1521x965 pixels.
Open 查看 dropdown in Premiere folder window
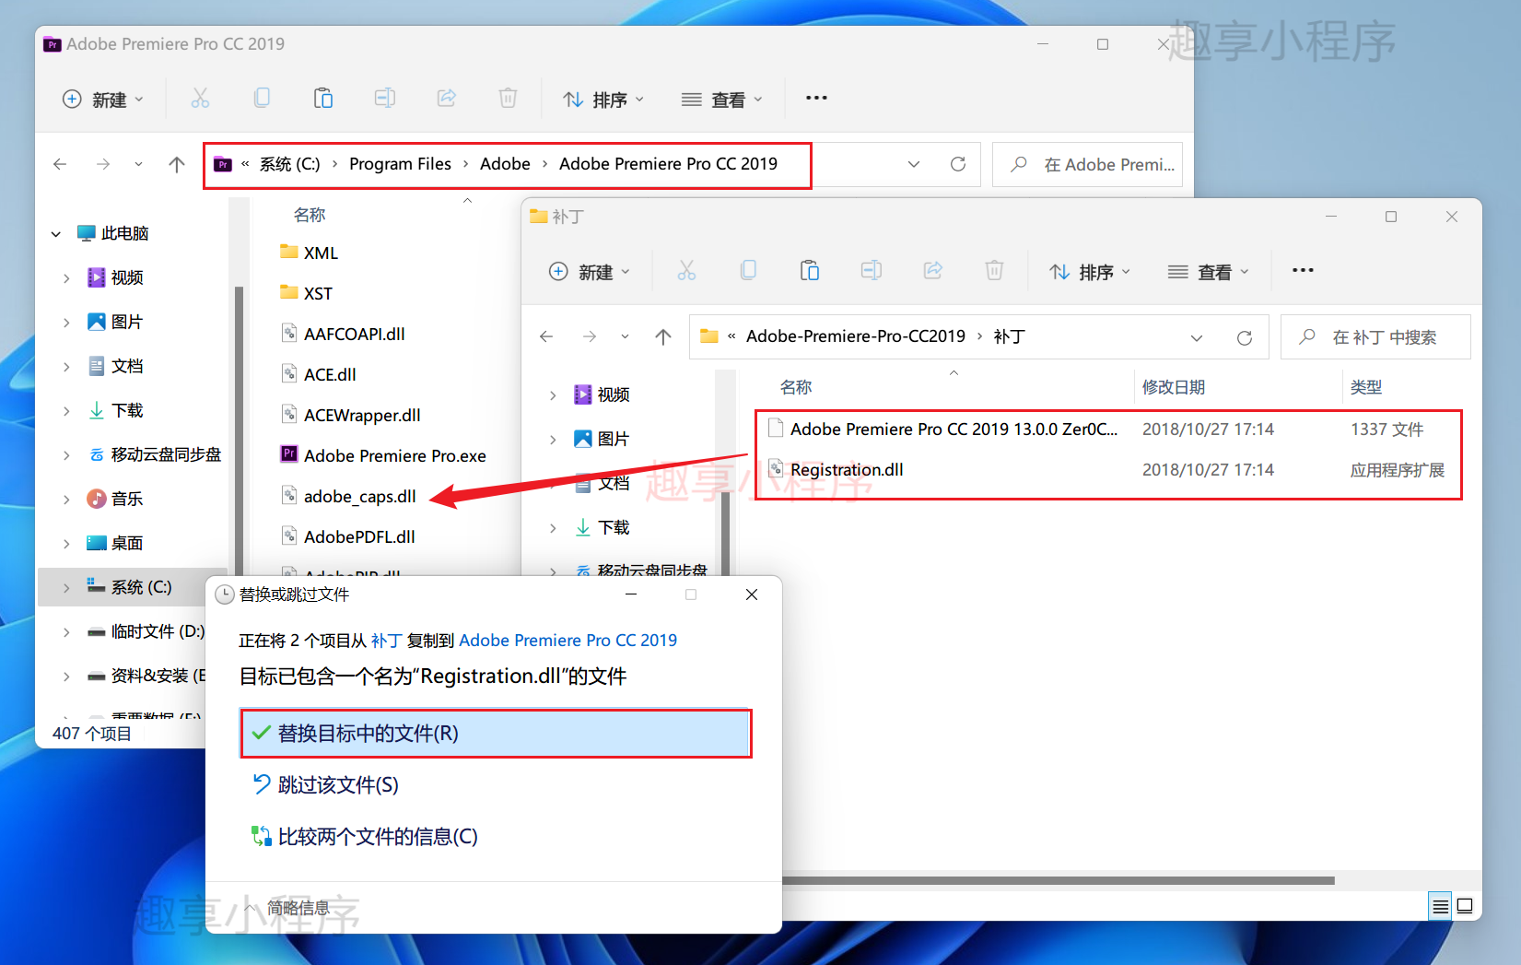click(722, 99)
